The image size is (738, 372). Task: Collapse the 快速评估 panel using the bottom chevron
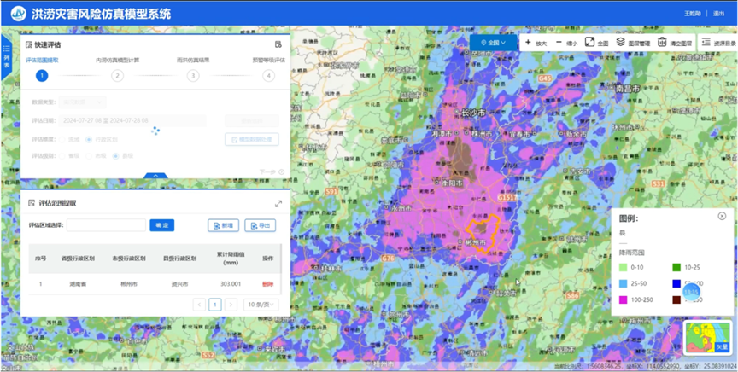point(155,175)
